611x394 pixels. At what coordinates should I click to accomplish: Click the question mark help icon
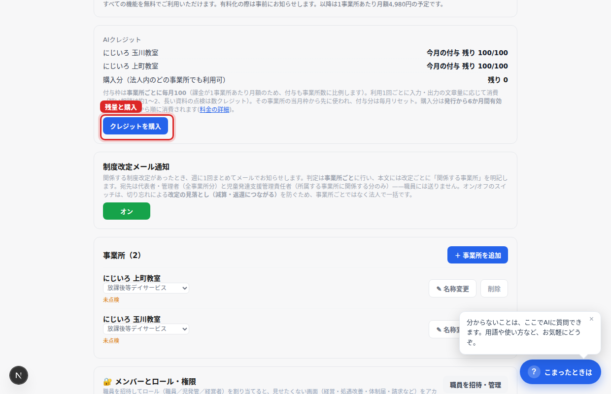(x=534, y=372)
